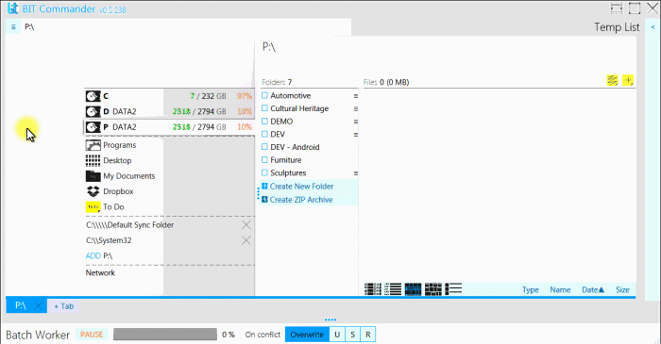Sort files by Size
The width and height of the screenshot is (661, 344).
(x=622, y=289)
